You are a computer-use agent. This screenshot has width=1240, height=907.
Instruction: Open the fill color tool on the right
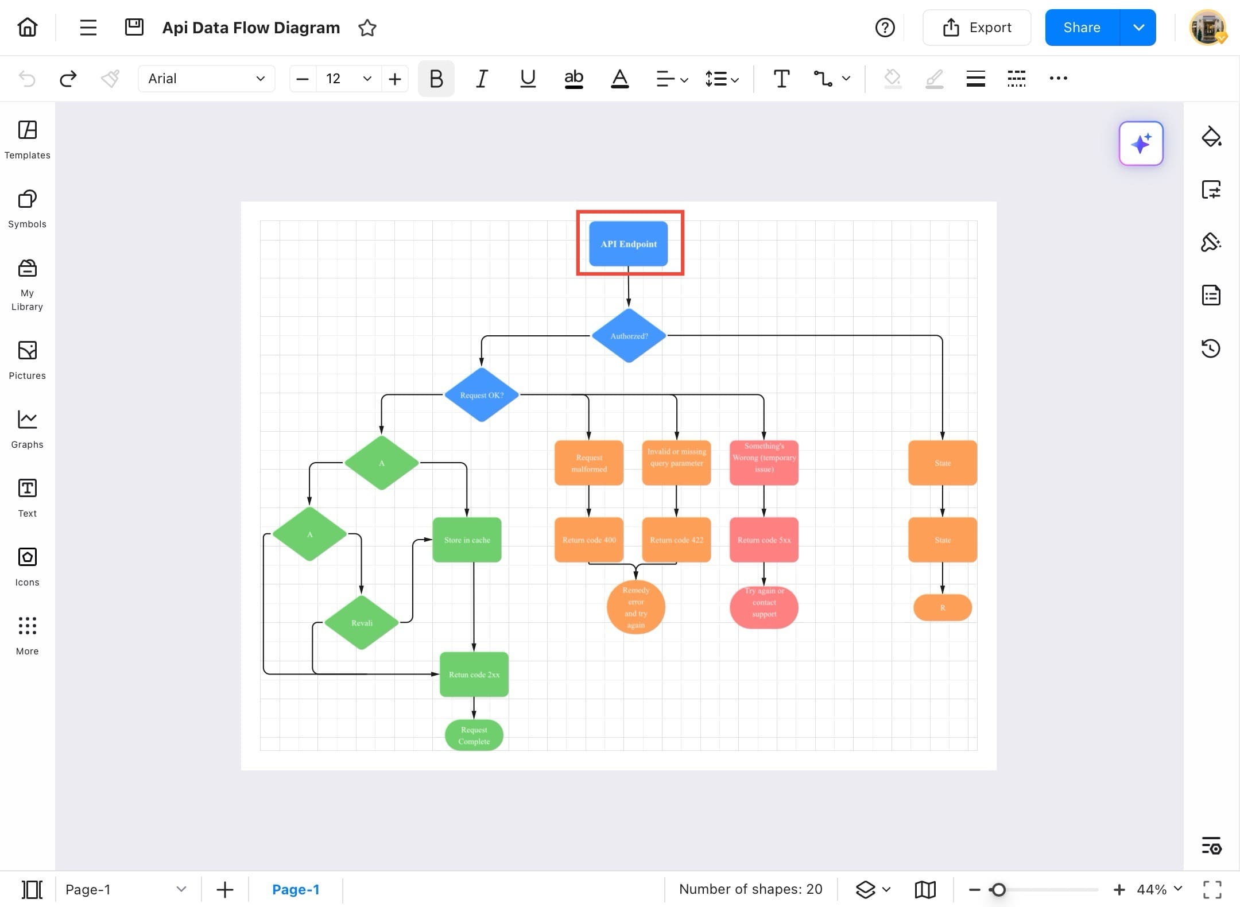click(1211, 137)
